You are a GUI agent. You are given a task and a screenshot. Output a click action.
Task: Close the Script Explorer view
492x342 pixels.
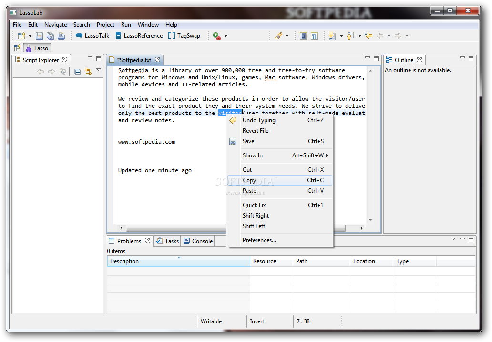tap(65, 60)
